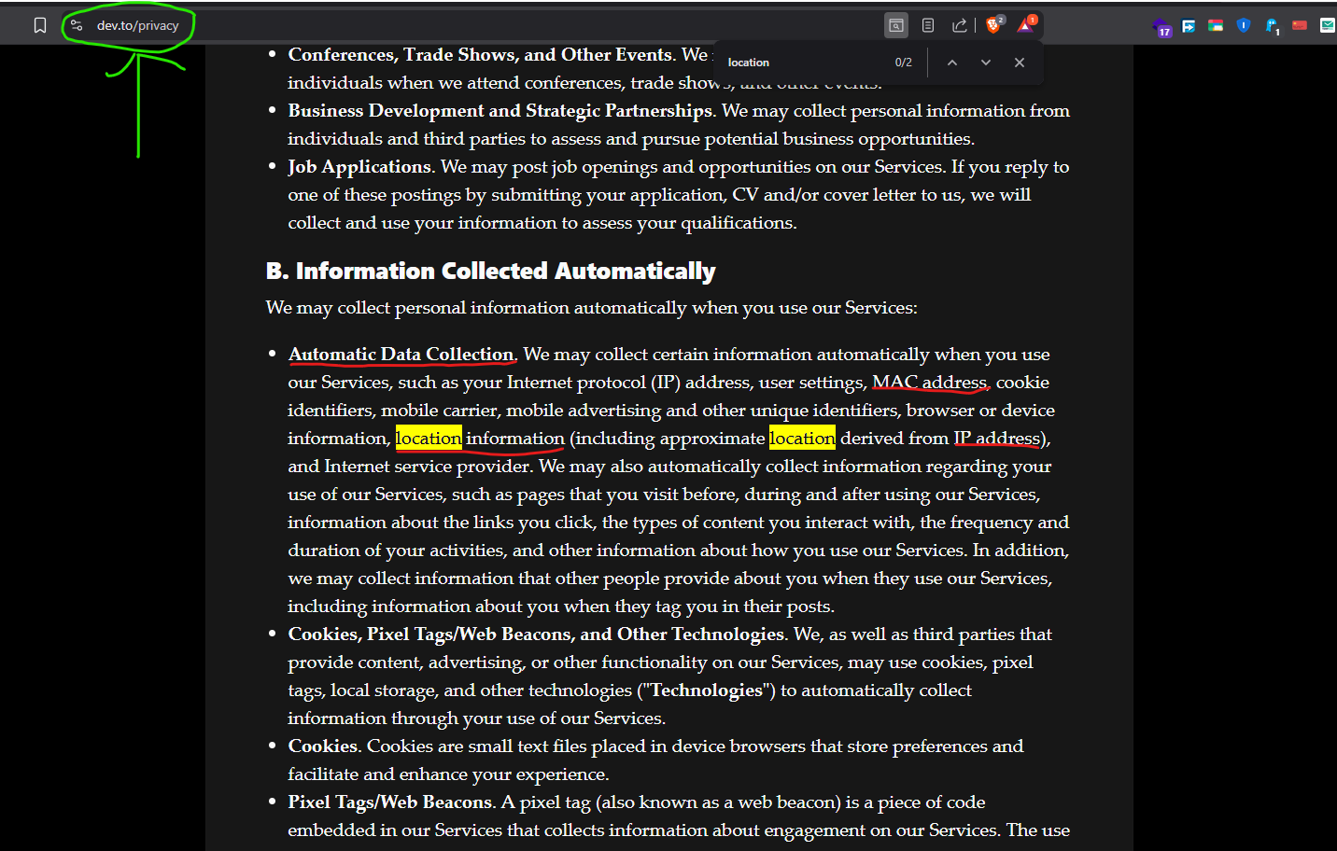Focus the find bar field containing 'location'
The height and width of the screenshot is (851, 1337).
803,63
